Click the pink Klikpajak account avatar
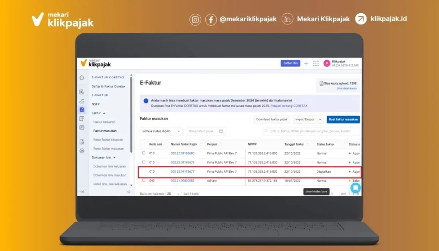Viewport: 439px width, 251px height. [327, 63]
